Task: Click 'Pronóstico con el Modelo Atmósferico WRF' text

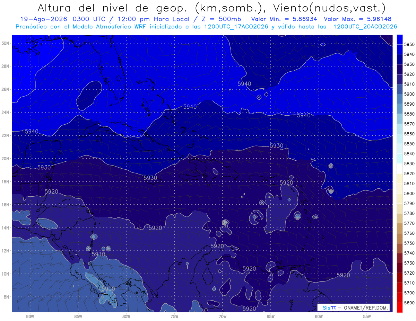Action: point(81,26)
